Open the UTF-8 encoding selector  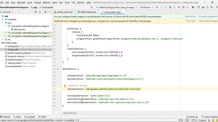coord(194,120)
